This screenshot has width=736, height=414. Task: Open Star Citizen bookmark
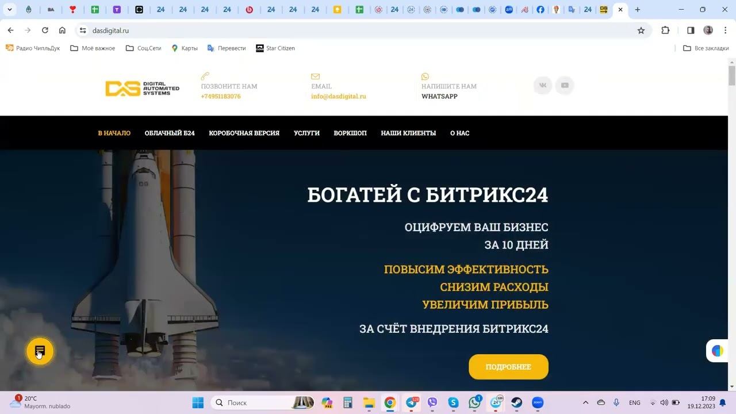pyautogui.click(x=275, y=48)
